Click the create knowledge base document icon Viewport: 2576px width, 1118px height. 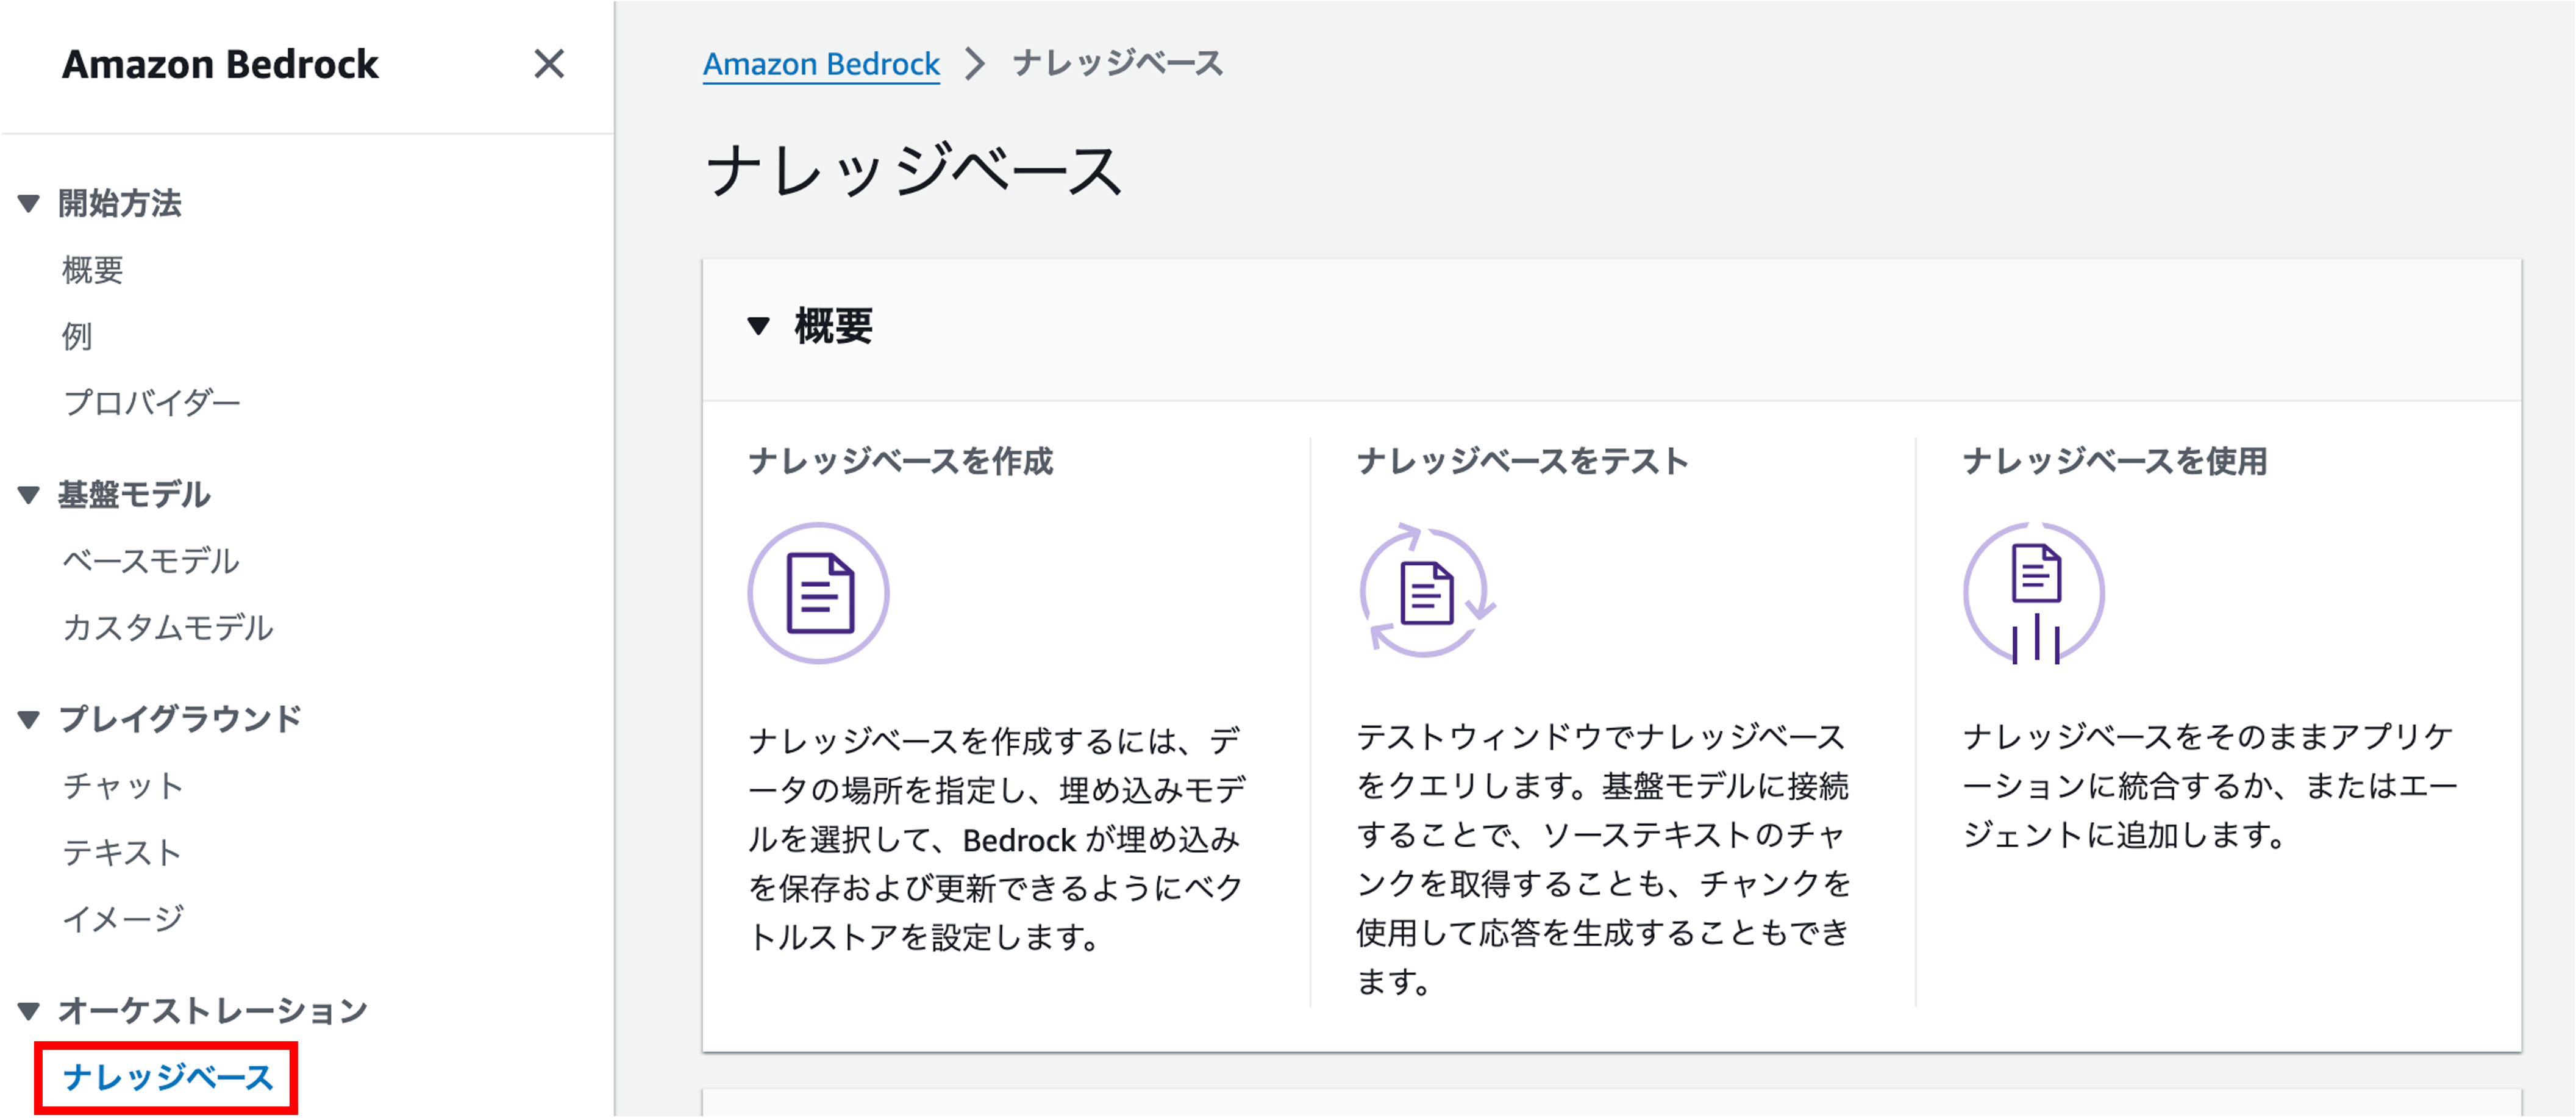coord(818,593)
